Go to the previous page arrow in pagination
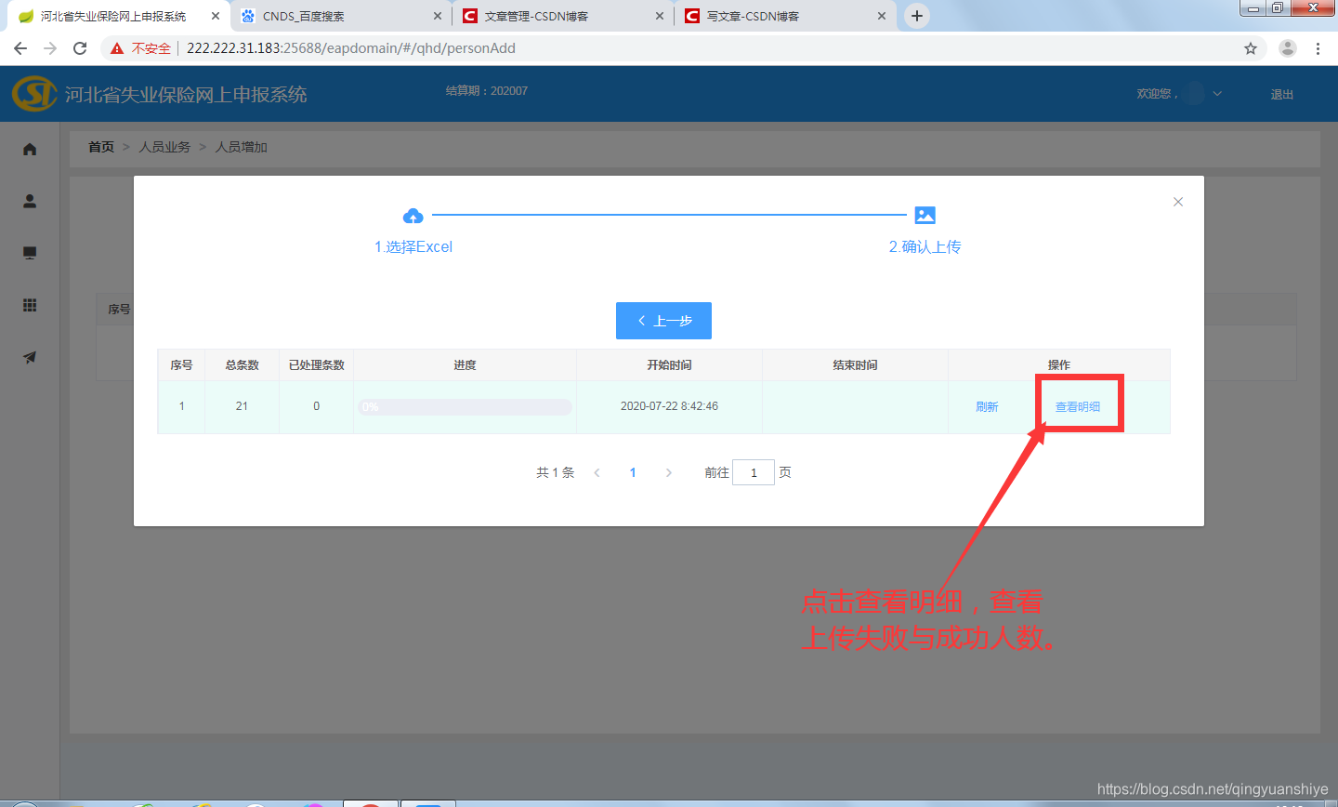1338x807 pixels. [x=597, y=472]
